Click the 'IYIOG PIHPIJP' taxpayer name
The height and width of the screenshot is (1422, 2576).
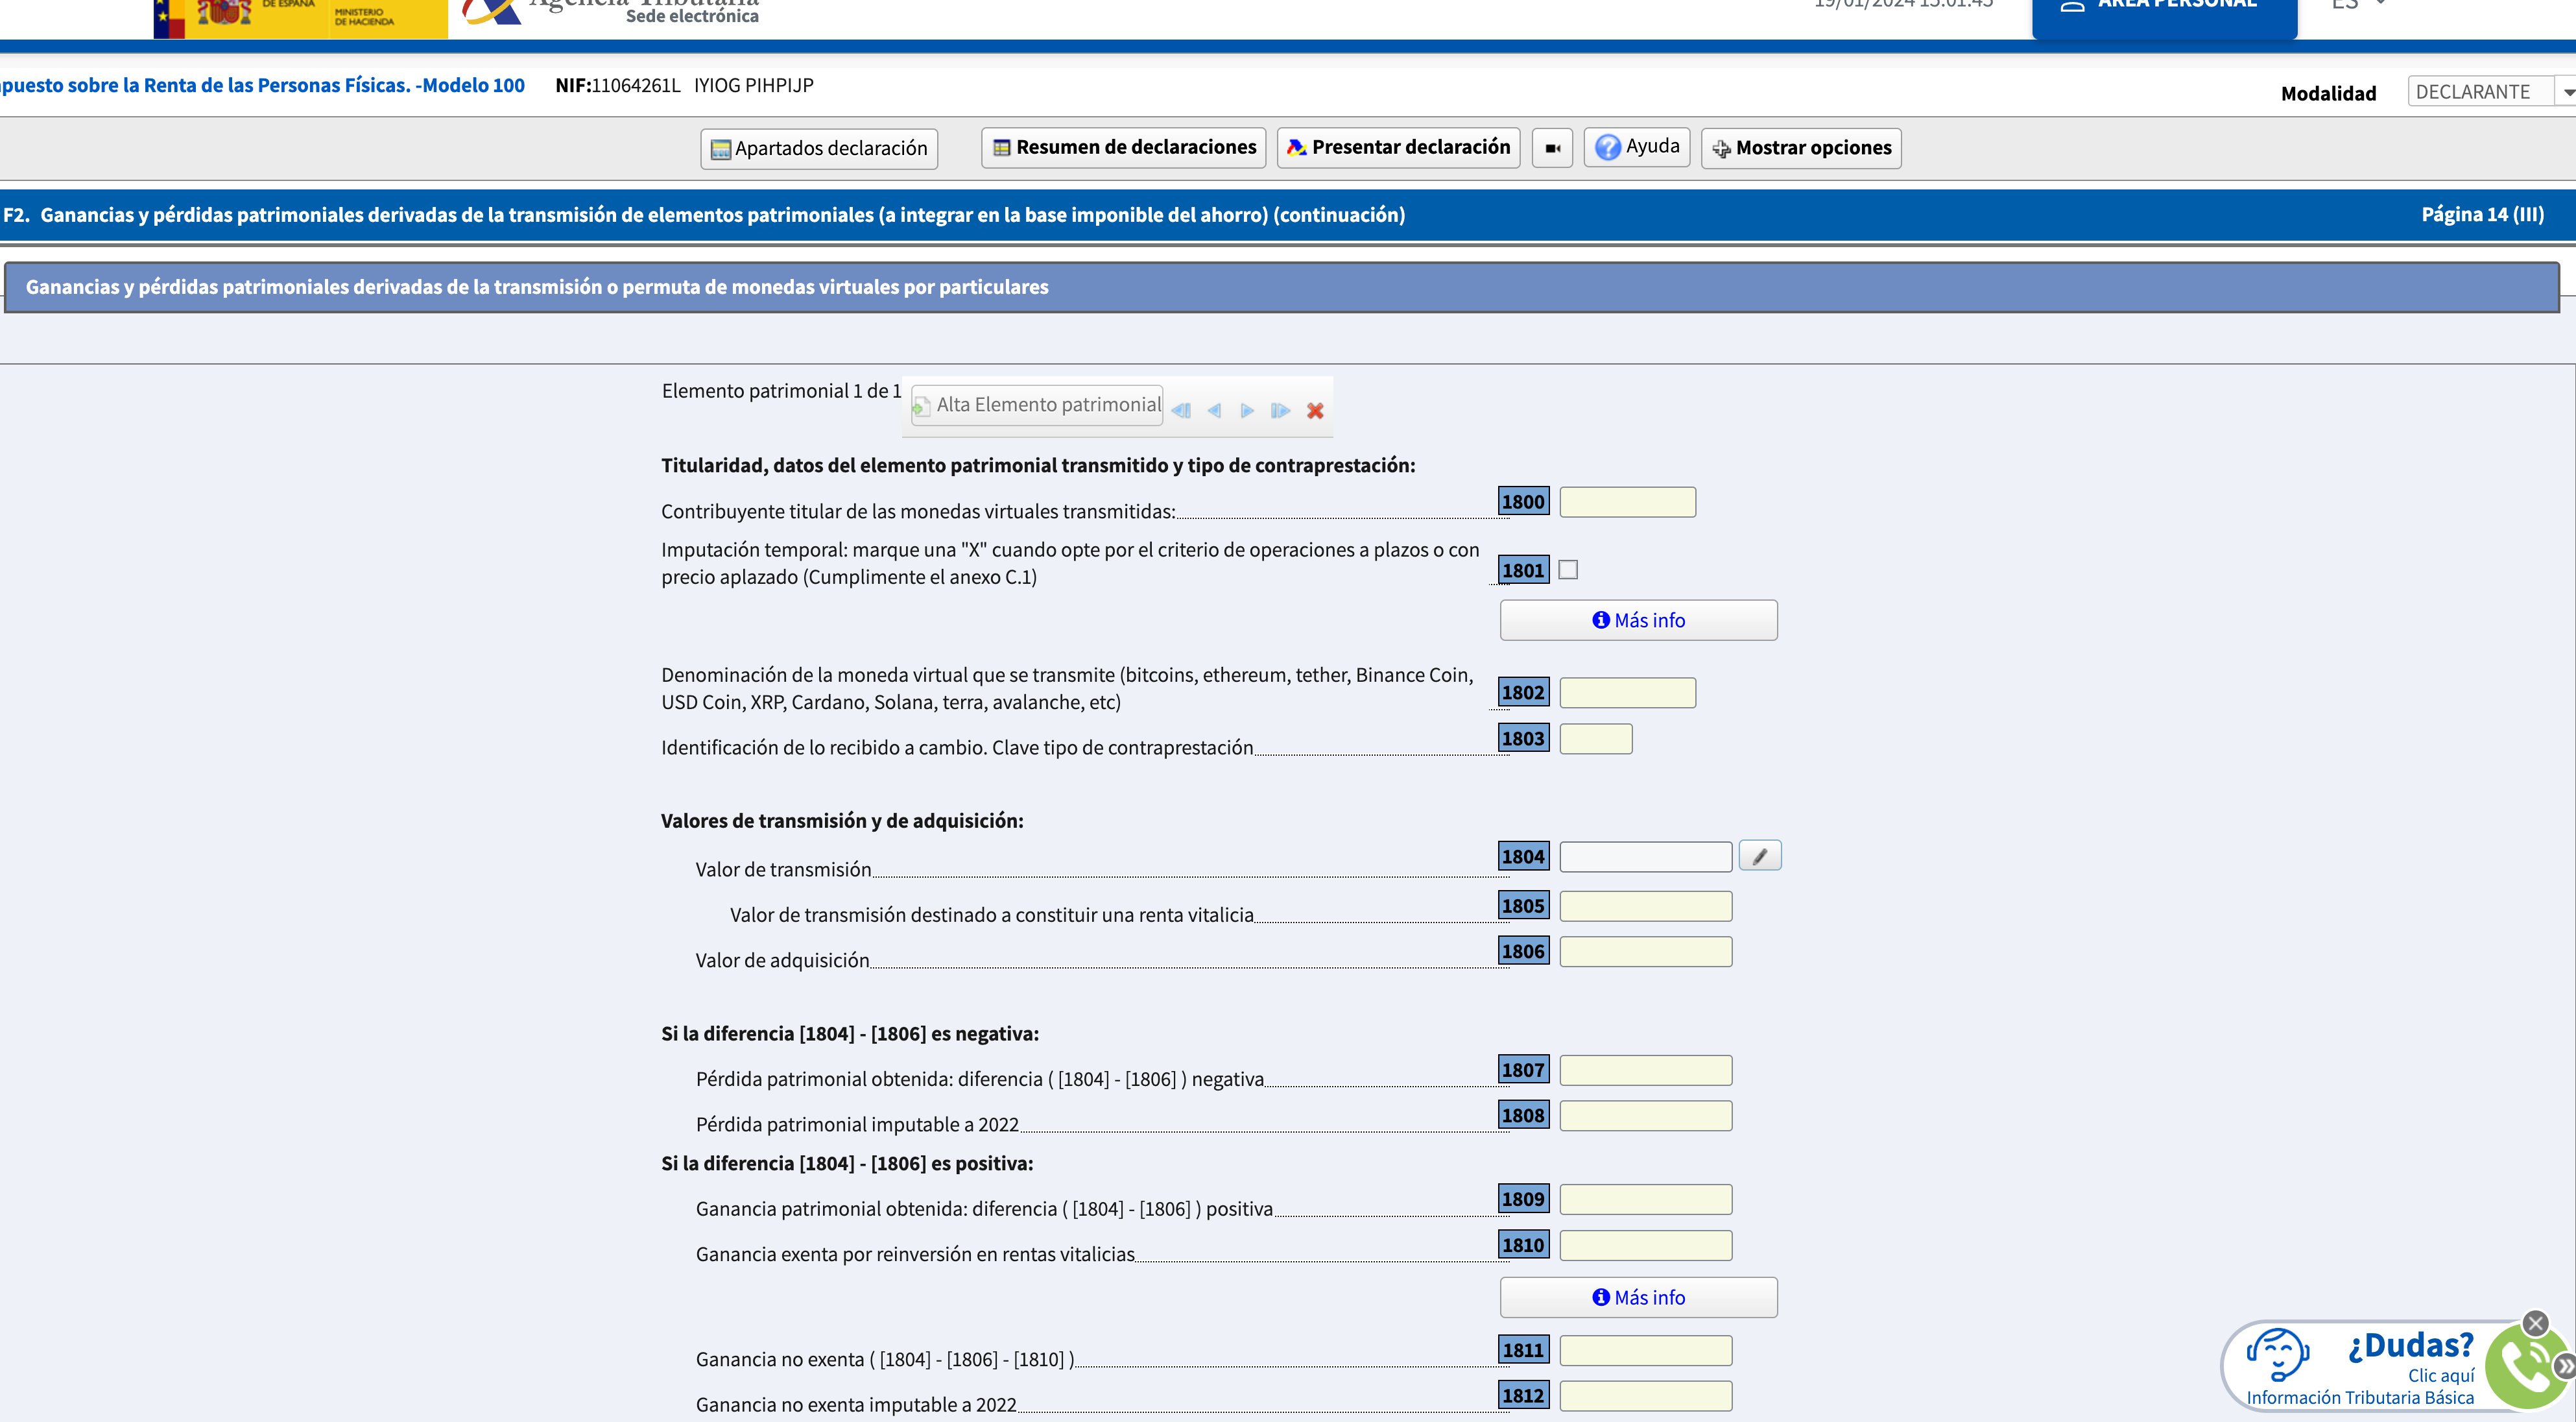754,86
